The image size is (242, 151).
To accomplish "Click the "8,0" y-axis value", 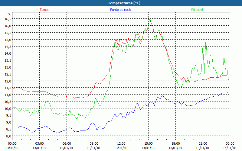I will 9,136.
